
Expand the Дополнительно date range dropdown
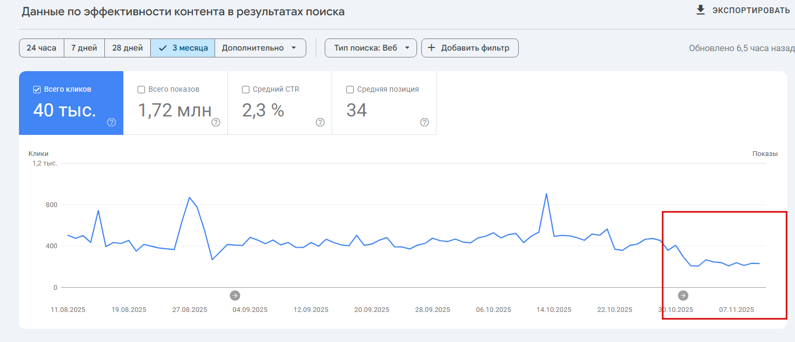[x=260, y=48]
